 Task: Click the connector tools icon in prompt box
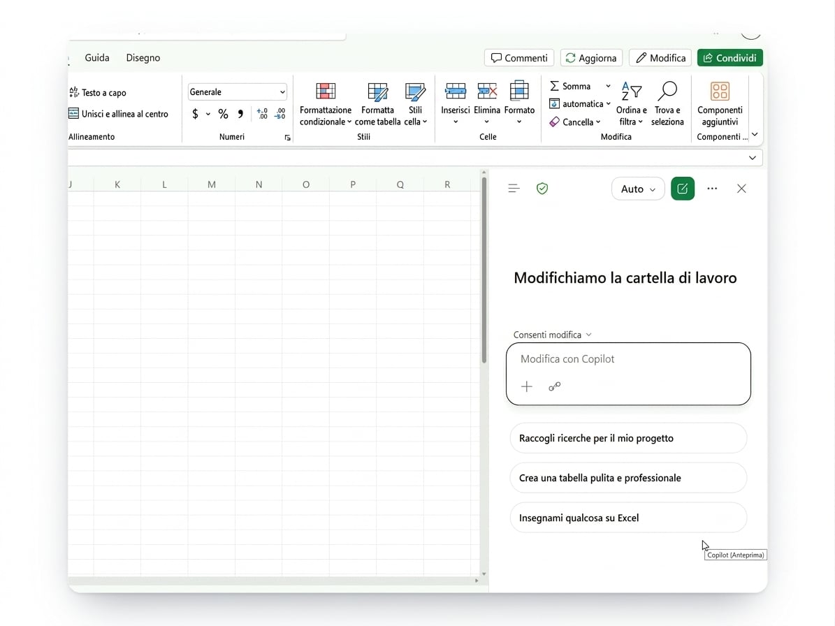[554, 386]
